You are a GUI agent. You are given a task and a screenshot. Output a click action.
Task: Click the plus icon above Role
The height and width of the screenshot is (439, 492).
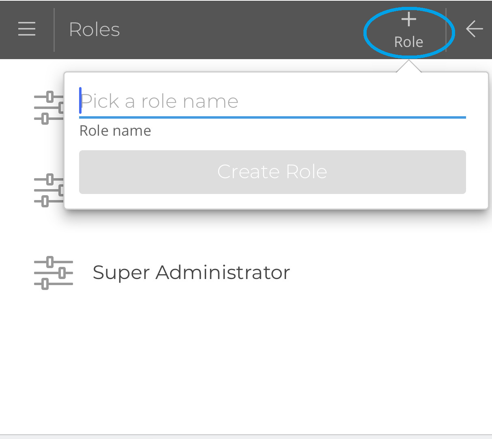[x=408, y=18]
